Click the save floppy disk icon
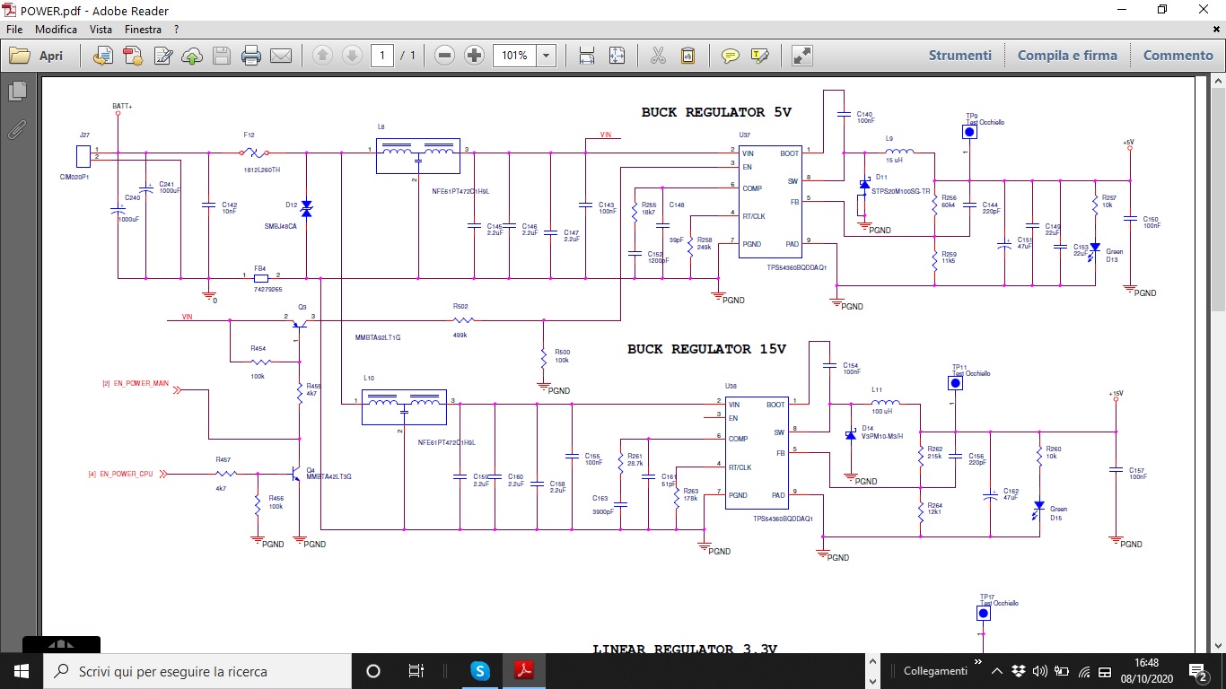The width and height of the screenshot is (1226, 689). click(222, 56)
